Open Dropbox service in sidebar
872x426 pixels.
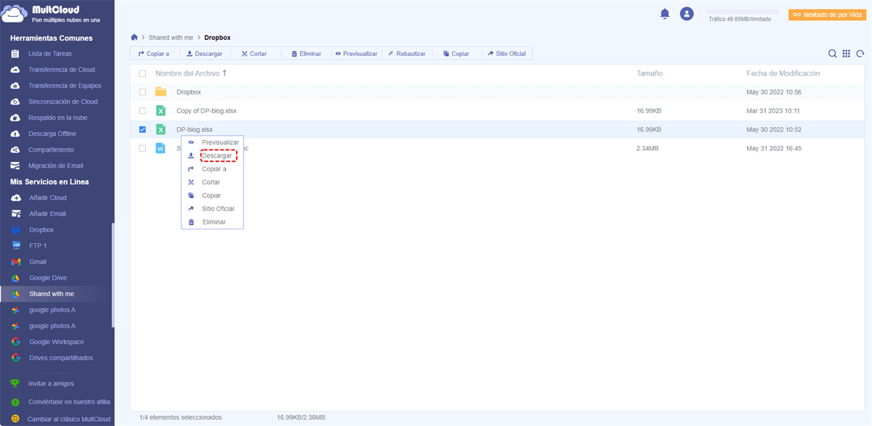(x=41, y=229)
